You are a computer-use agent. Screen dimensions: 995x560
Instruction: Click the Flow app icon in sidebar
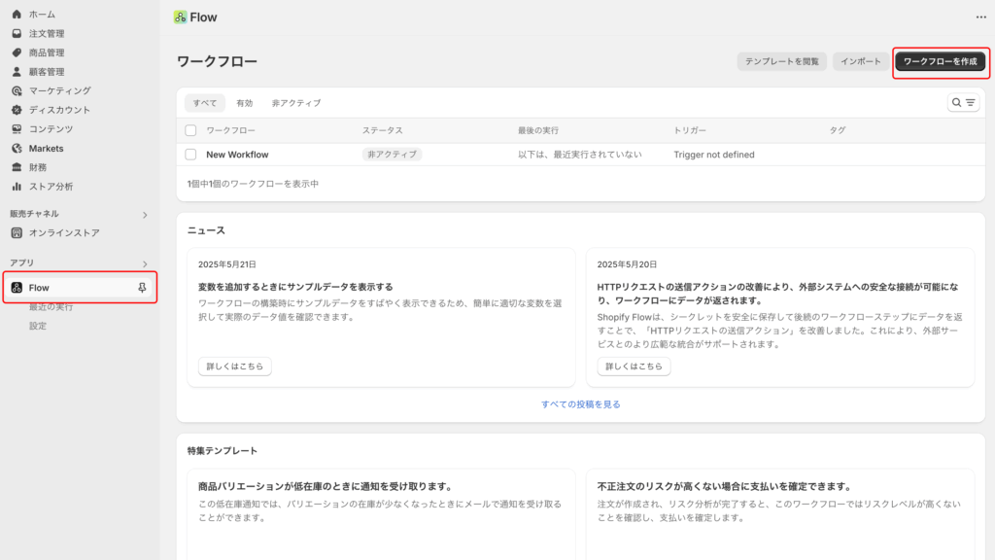point(17,288)
